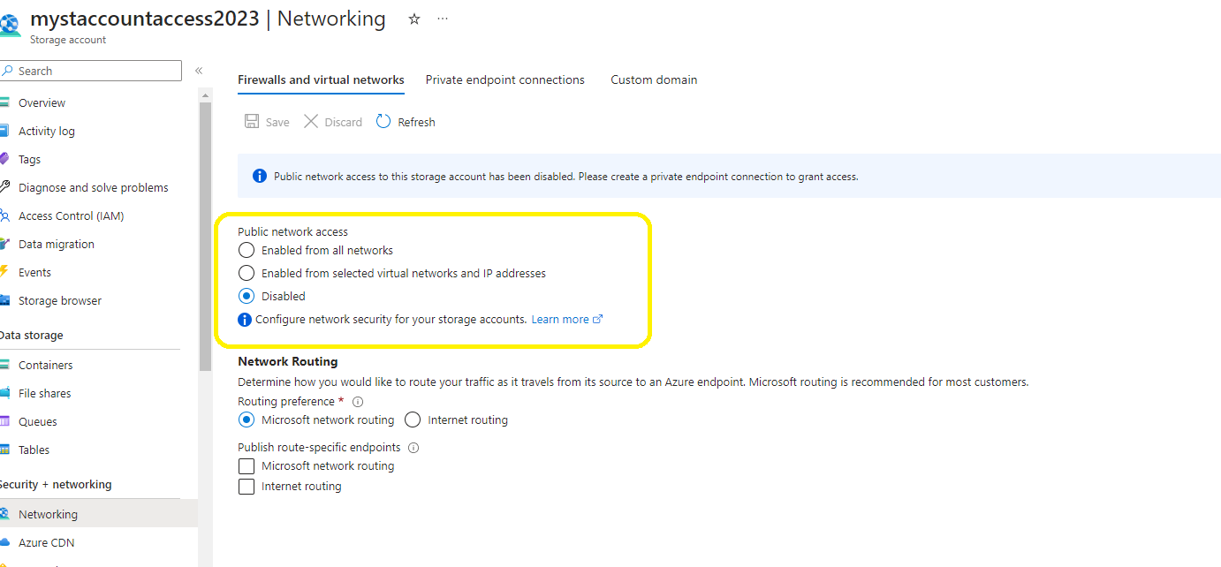The width and height of the screenshot is (1221, 567).
Task: Open the Azure CDN settings
Action: (44, 543)
